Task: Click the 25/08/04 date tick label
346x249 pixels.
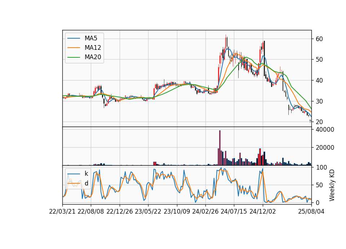Action: pos(311,212)
